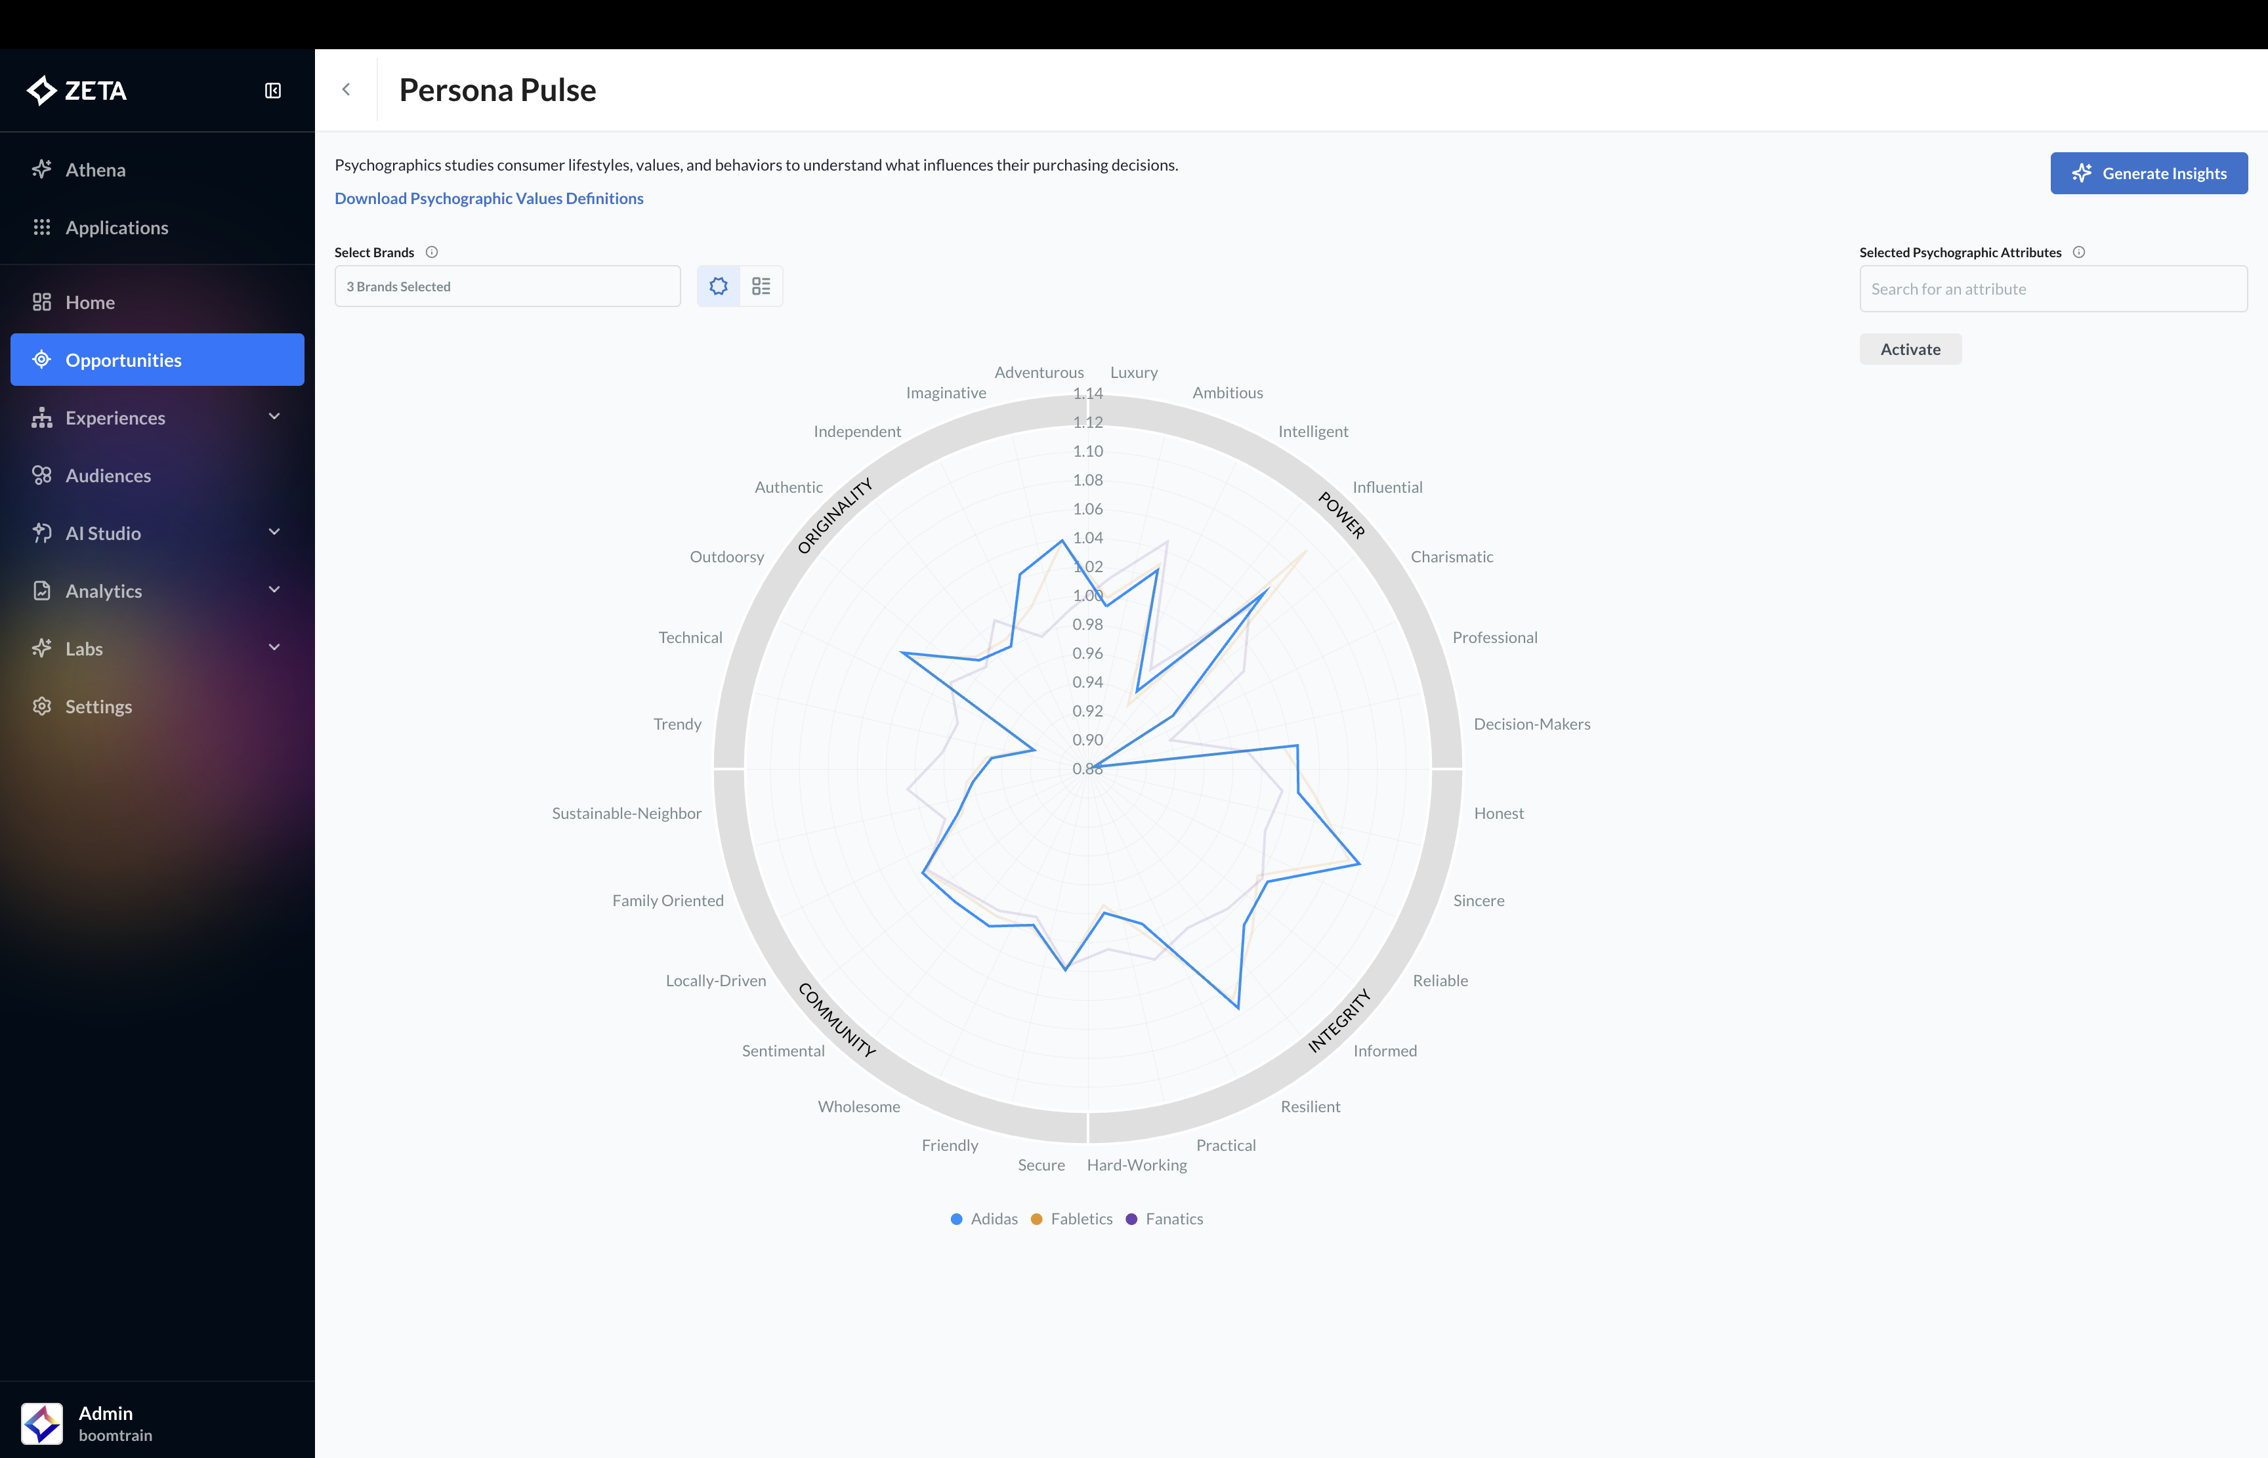Image resolution: width=2268 pixels, height=1458 pixels.
Task: Toggle Adidas series in chart legend
Action: [984, 1219]
